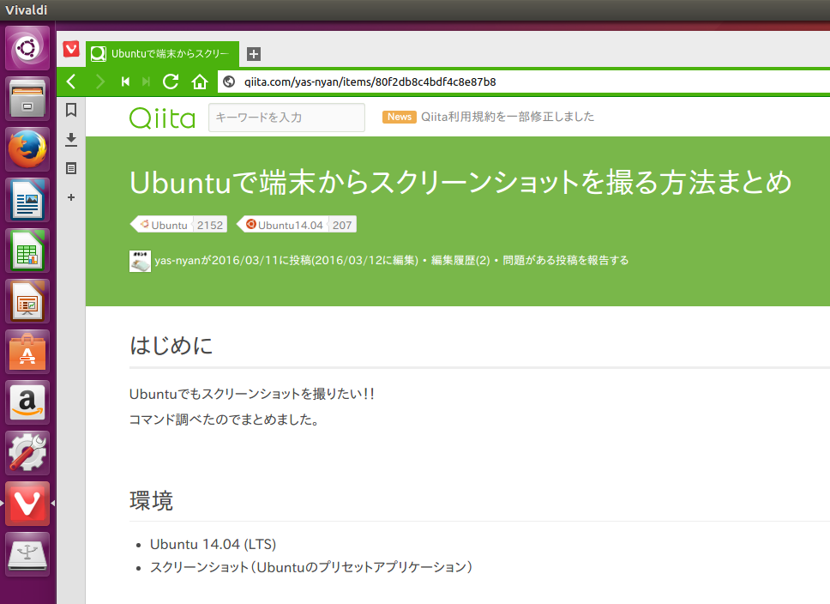
Task: Focus the キーワードを入力 search field
Action: [286, 117]
